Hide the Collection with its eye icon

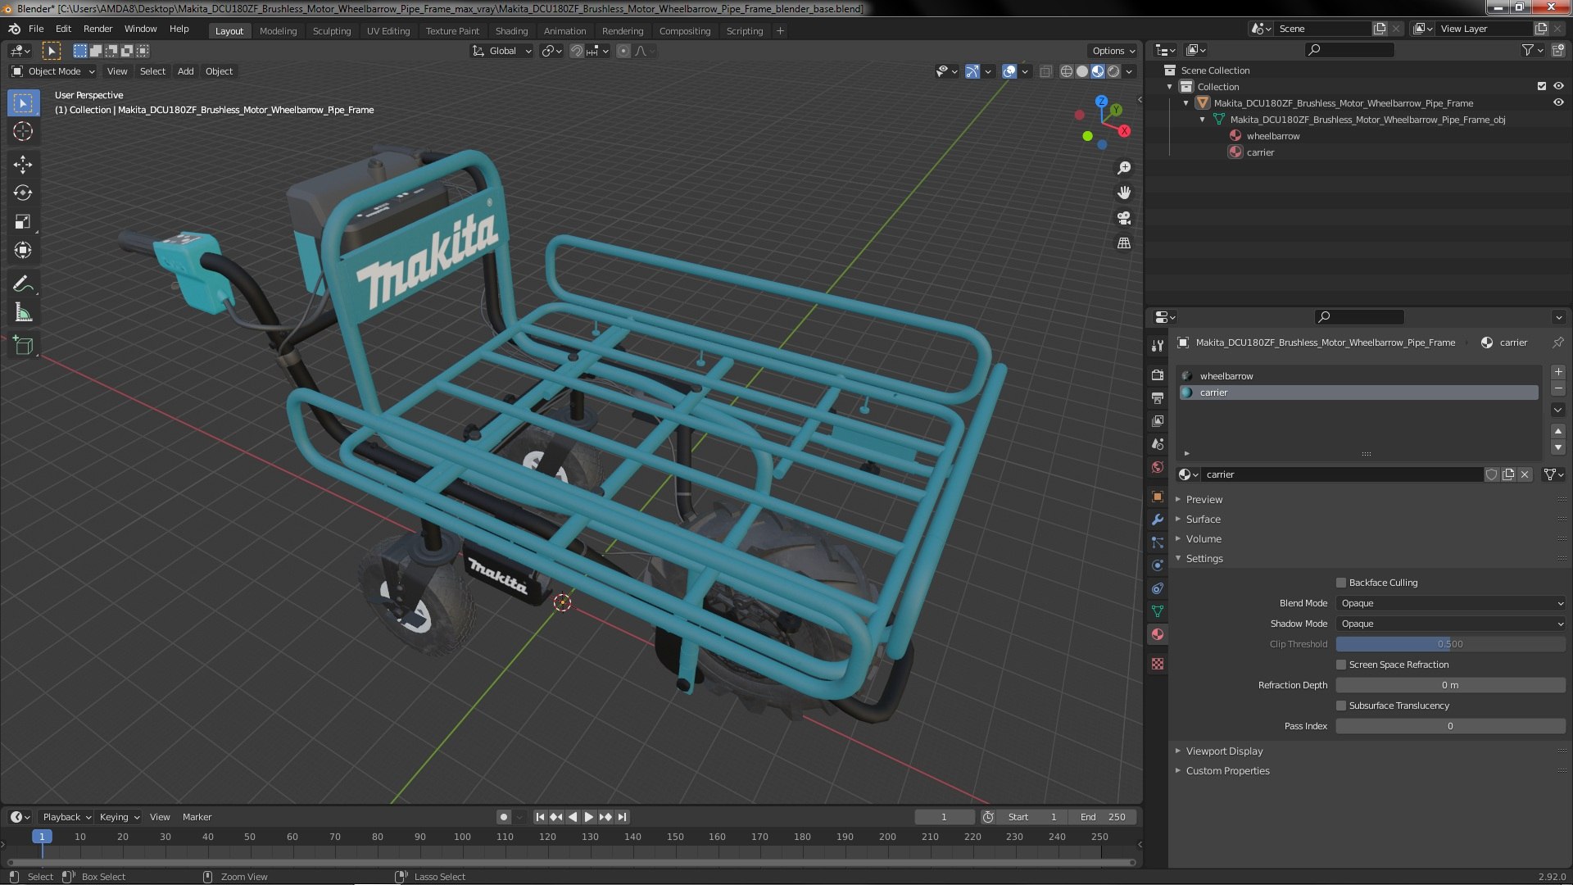point(1558,86)
